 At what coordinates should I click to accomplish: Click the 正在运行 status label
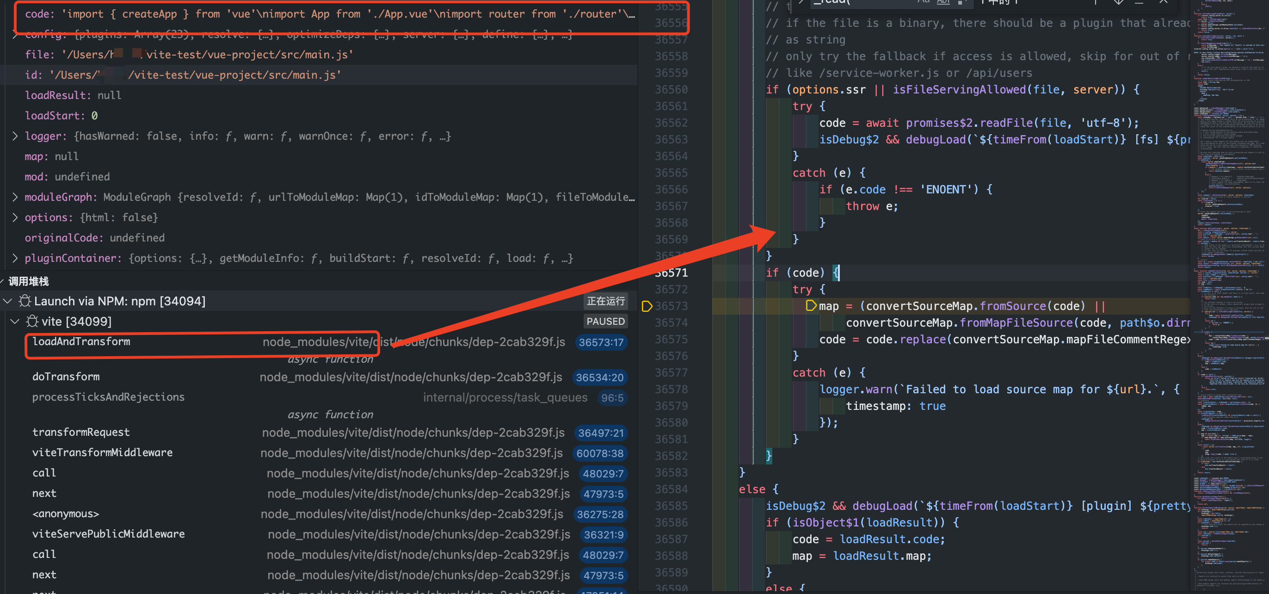605,301
